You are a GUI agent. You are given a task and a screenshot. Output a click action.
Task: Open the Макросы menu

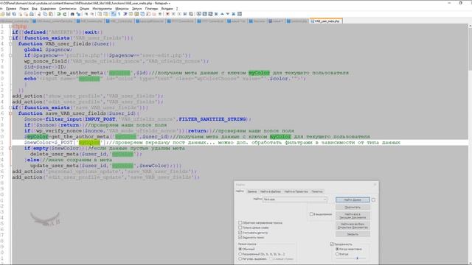122,9
